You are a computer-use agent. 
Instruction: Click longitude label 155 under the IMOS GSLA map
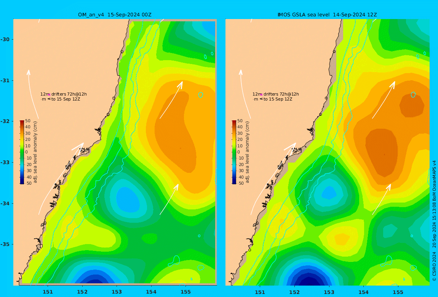(x=398, y=292)
